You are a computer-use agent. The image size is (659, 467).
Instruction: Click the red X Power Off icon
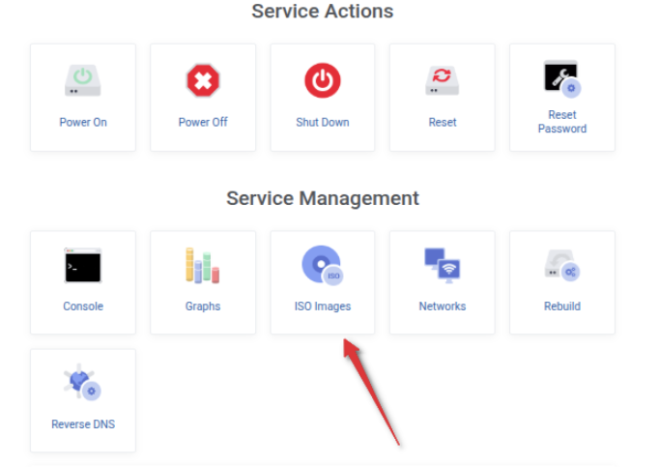203,80
